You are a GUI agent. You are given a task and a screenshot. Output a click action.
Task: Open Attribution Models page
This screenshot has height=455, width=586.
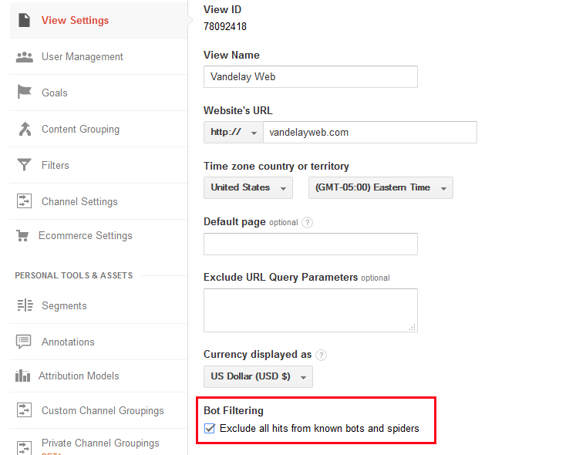[x=99, y=376]
